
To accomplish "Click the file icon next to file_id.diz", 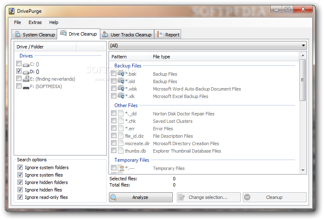I will click(121, 136).
